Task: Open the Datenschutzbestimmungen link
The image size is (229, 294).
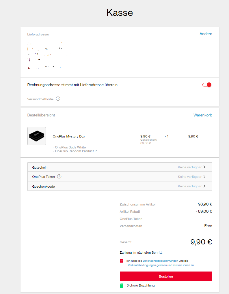Action: point(160,261)
